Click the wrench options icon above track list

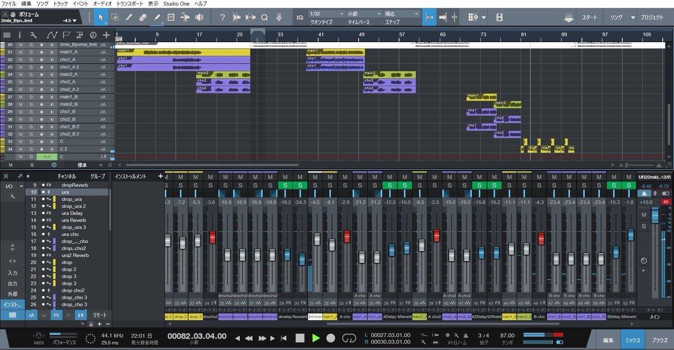click(34, 35)
